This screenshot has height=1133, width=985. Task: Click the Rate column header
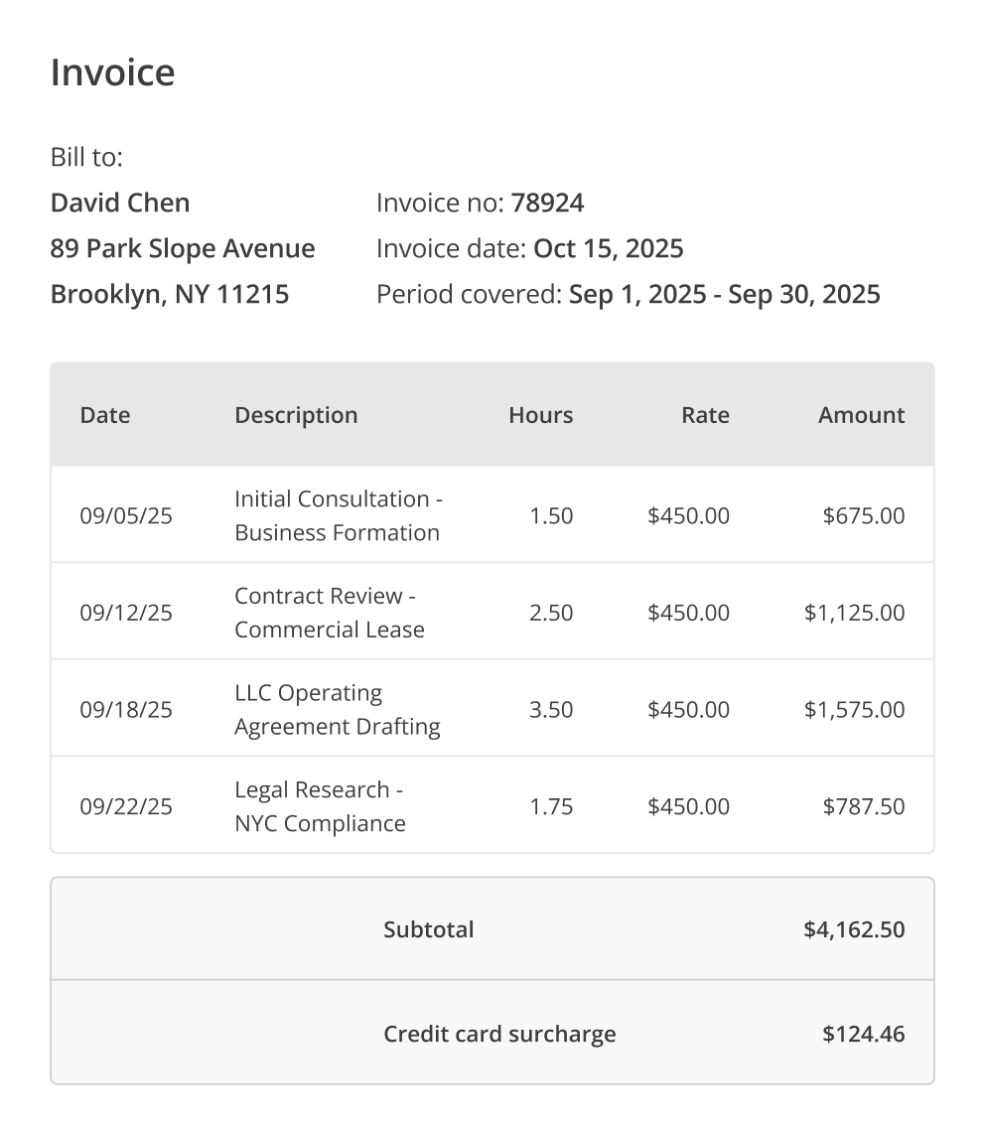(705, 414)
